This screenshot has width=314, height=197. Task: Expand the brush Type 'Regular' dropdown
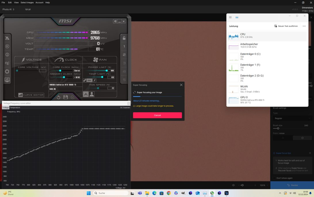[x=292, y=118]
